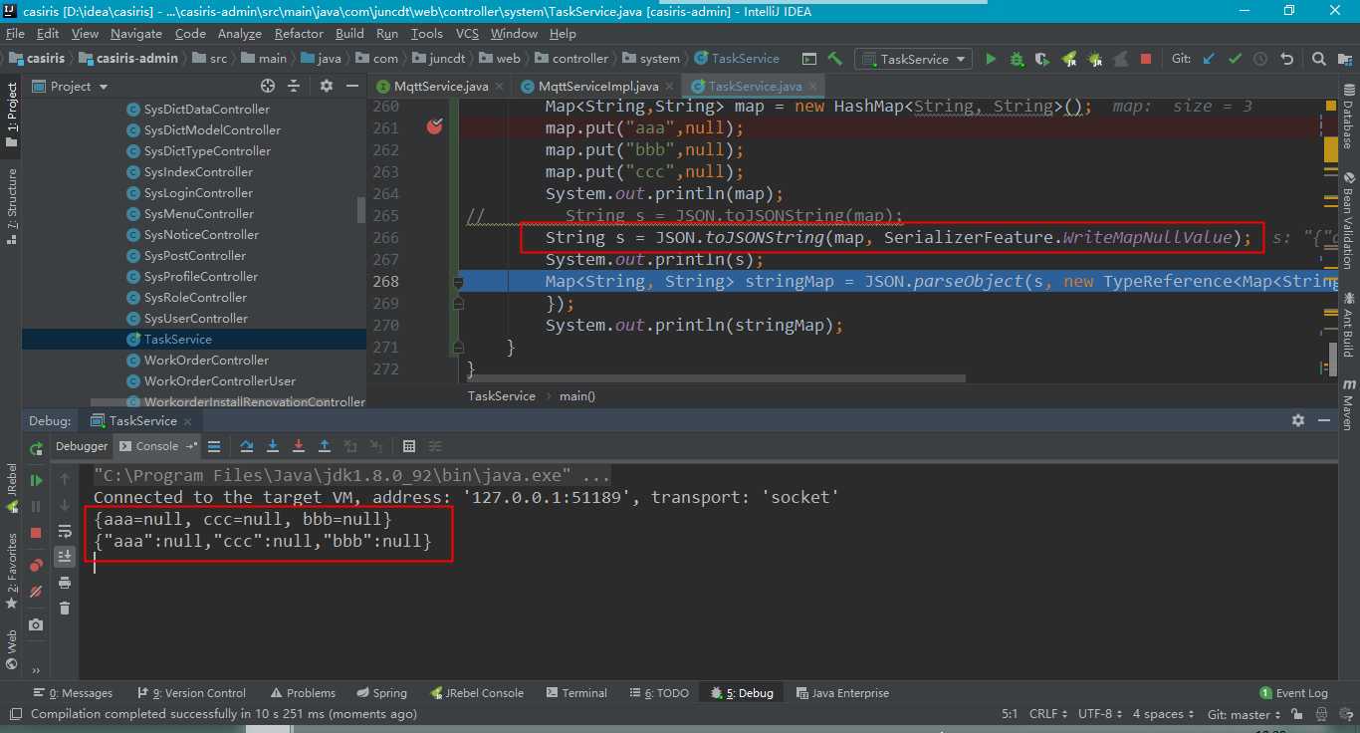The height and width of the screenshot is (733, 1360).
Task: Click Rerun TaskService in Debug panel
Action: tap(37, 449)
